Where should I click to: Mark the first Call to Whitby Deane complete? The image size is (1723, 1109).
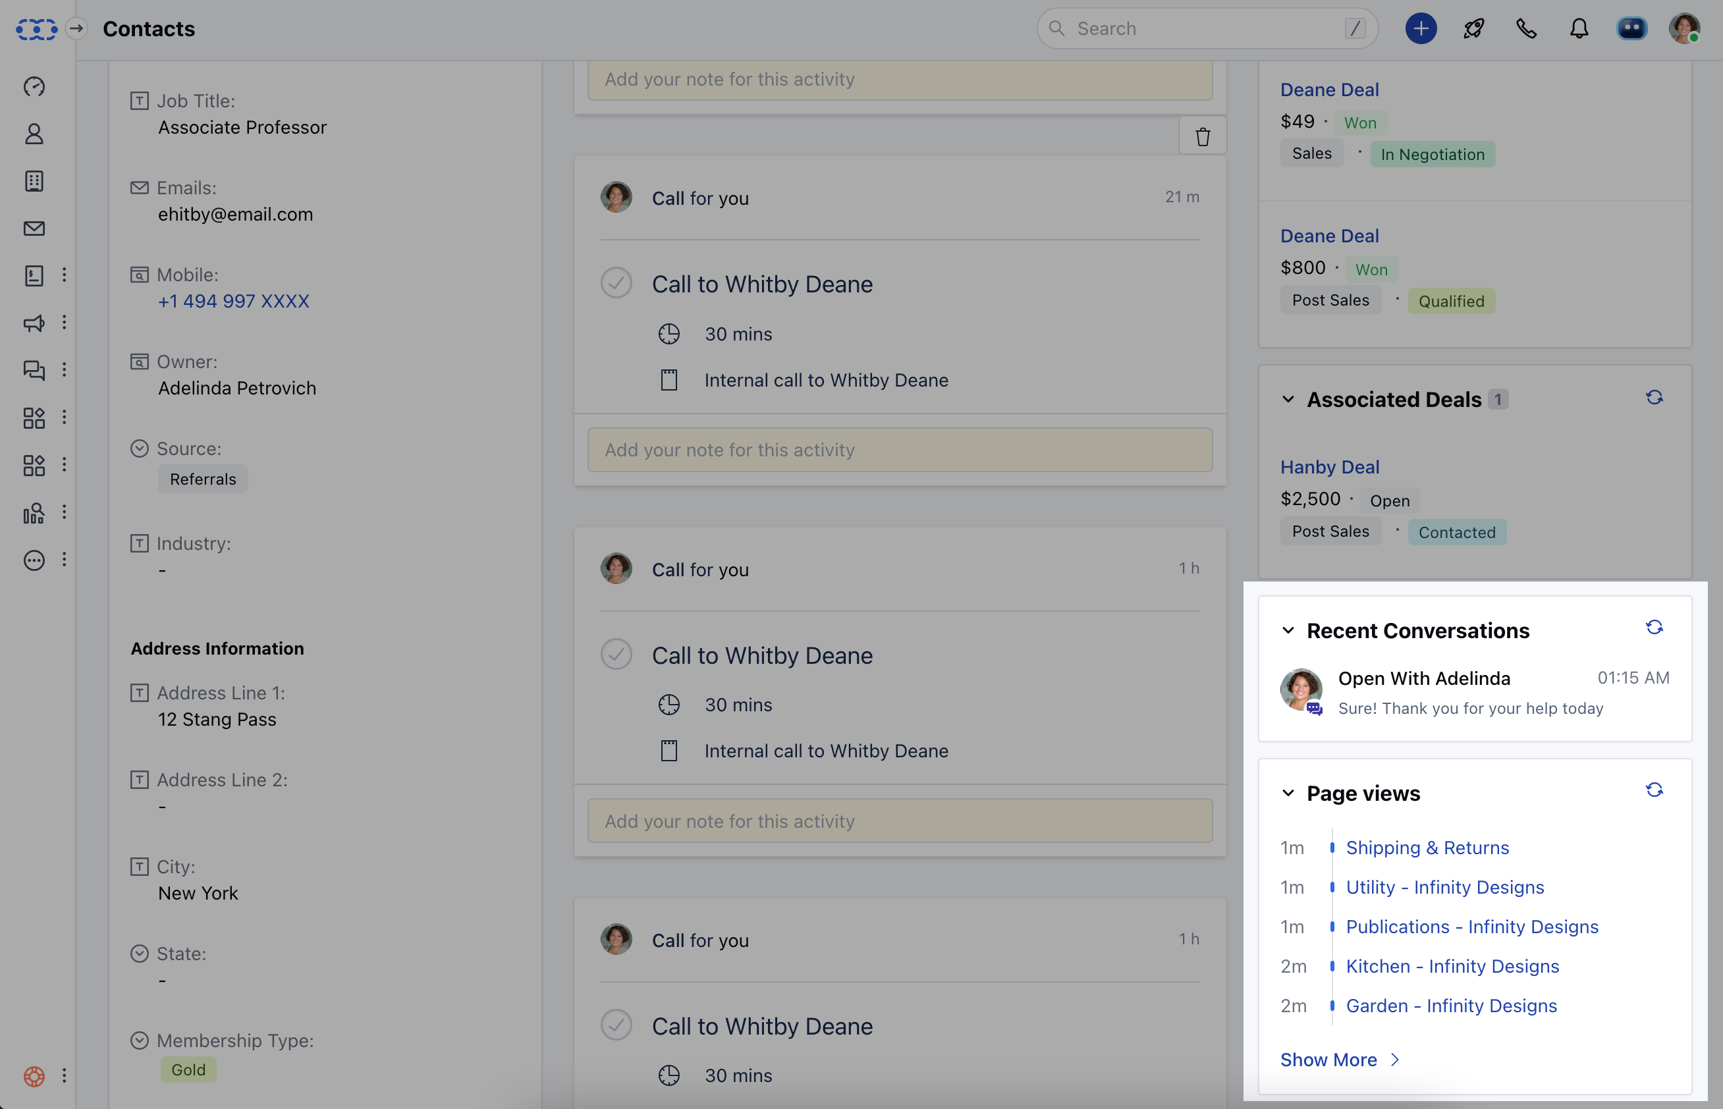point(616,283)
